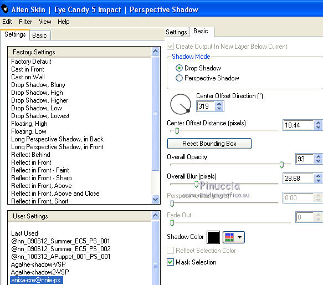Click the Center Offset Distance value field
The height and width of the screenshot is (285, 323).
click(x=298, y=125)
